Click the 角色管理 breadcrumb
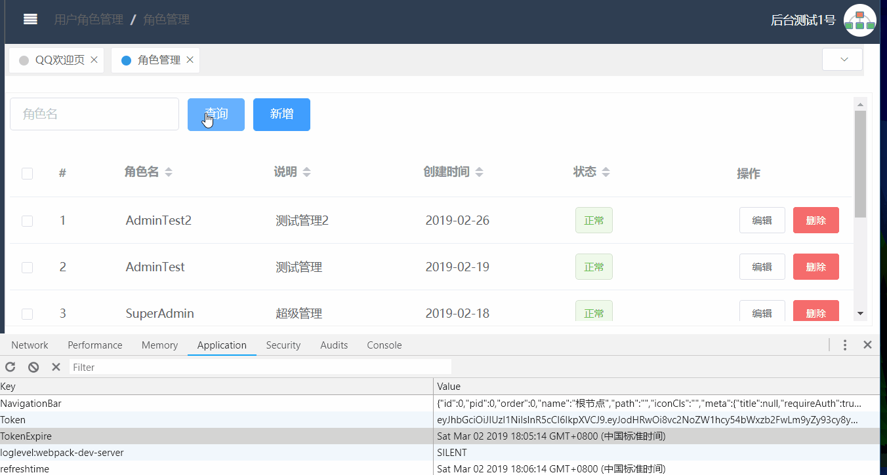Image resolution: width=887 pixels, height=475 pixels. click(166, 20)
